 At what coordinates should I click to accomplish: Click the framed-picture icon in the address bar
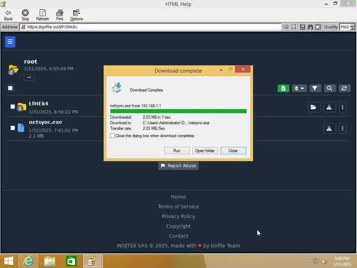click(302, 27)
